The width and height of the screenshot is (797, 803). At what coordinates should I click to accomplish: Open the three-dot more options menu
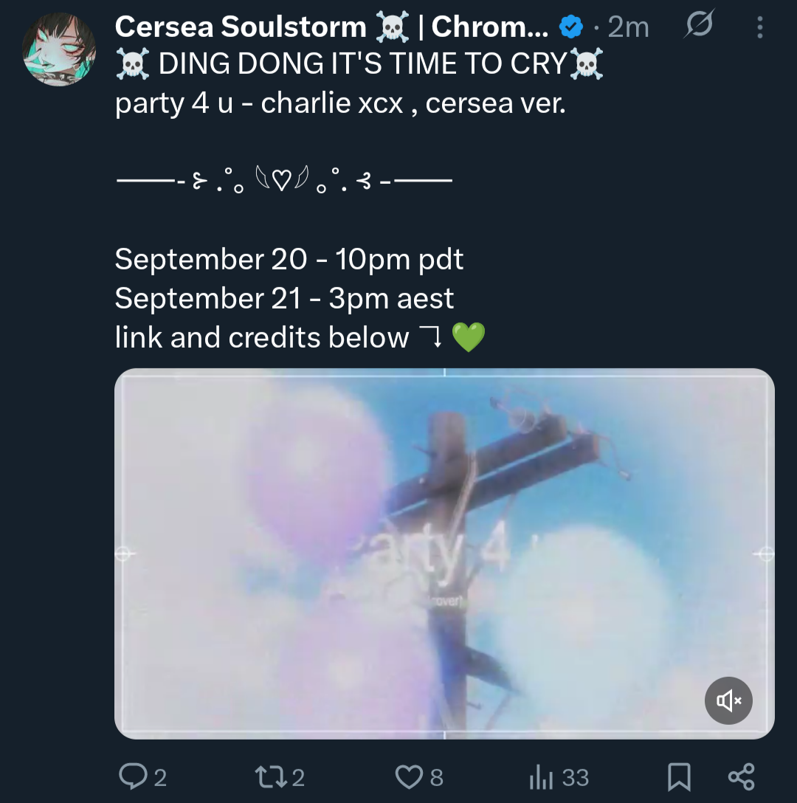point(760,27)
